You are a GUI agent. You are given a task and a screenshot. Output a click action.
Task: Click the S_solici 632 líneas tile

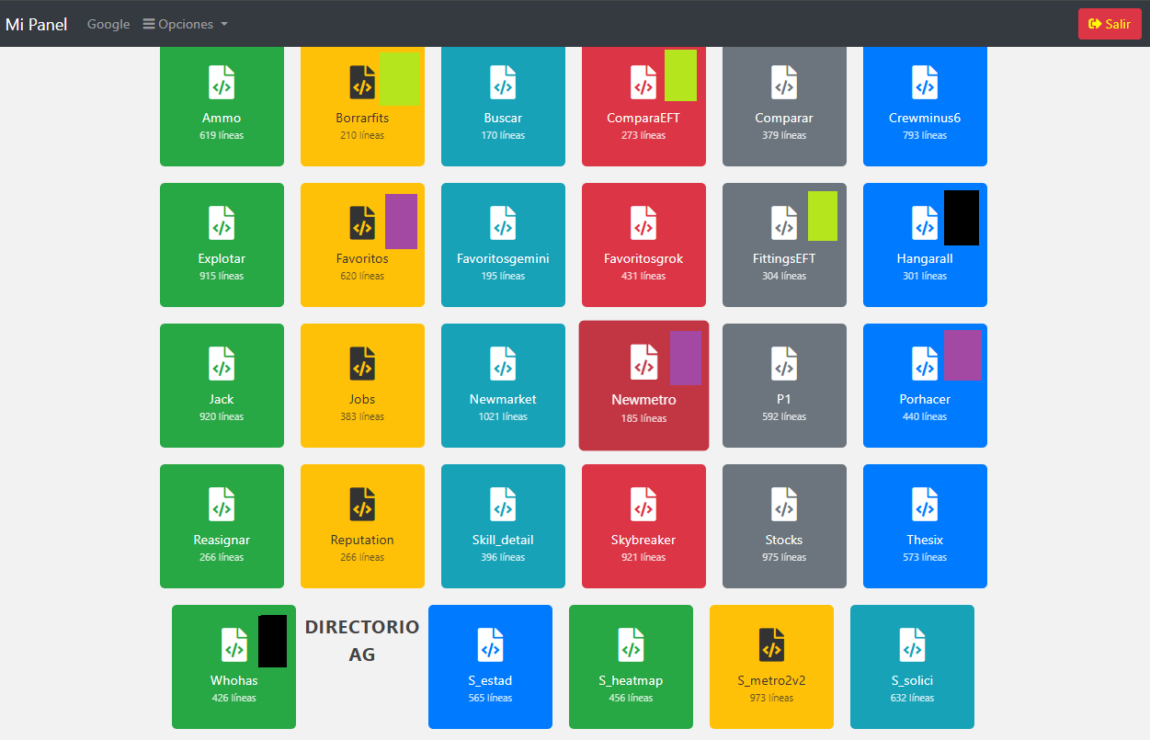tap(912, 667)
